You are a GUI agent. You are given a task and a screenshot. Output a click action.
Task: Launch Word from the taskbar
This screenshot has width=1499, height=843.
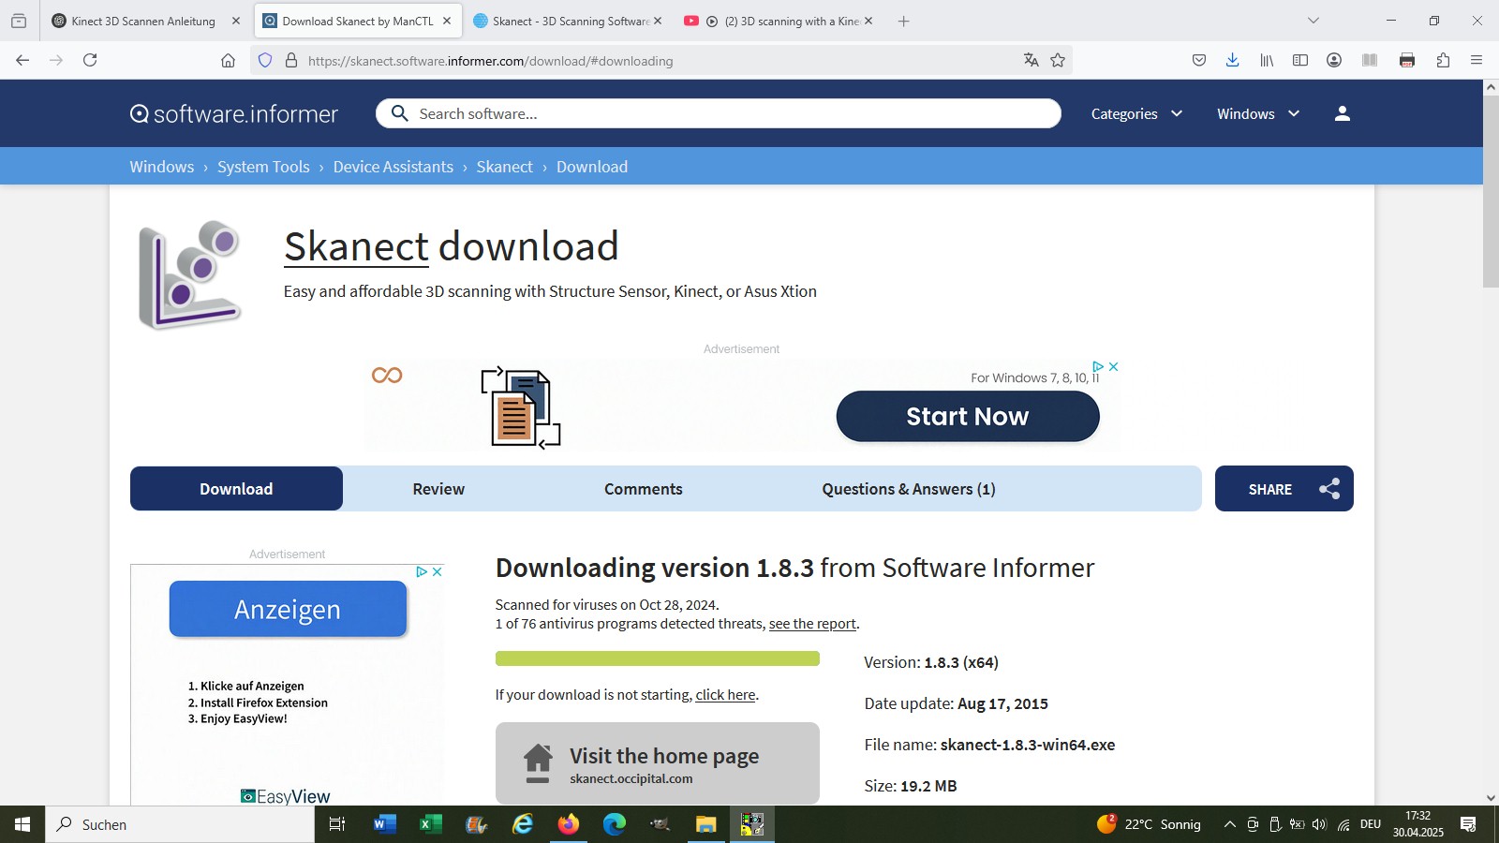[x=384, y=824]
